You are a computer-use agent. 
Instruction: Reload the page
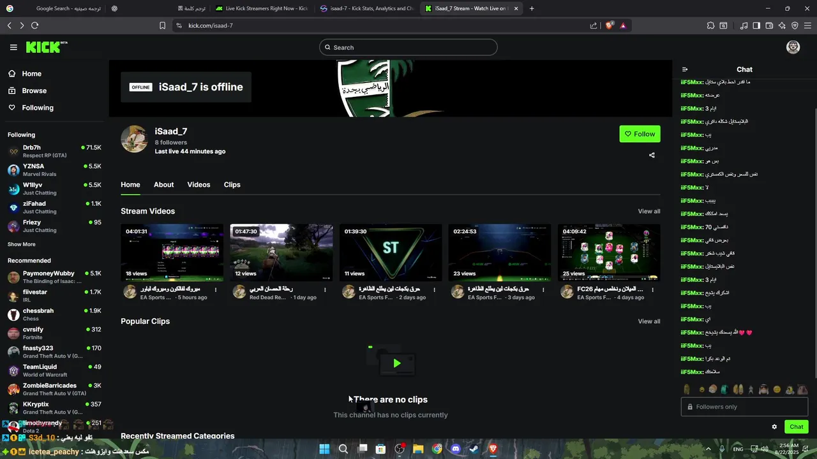point(34,25)
